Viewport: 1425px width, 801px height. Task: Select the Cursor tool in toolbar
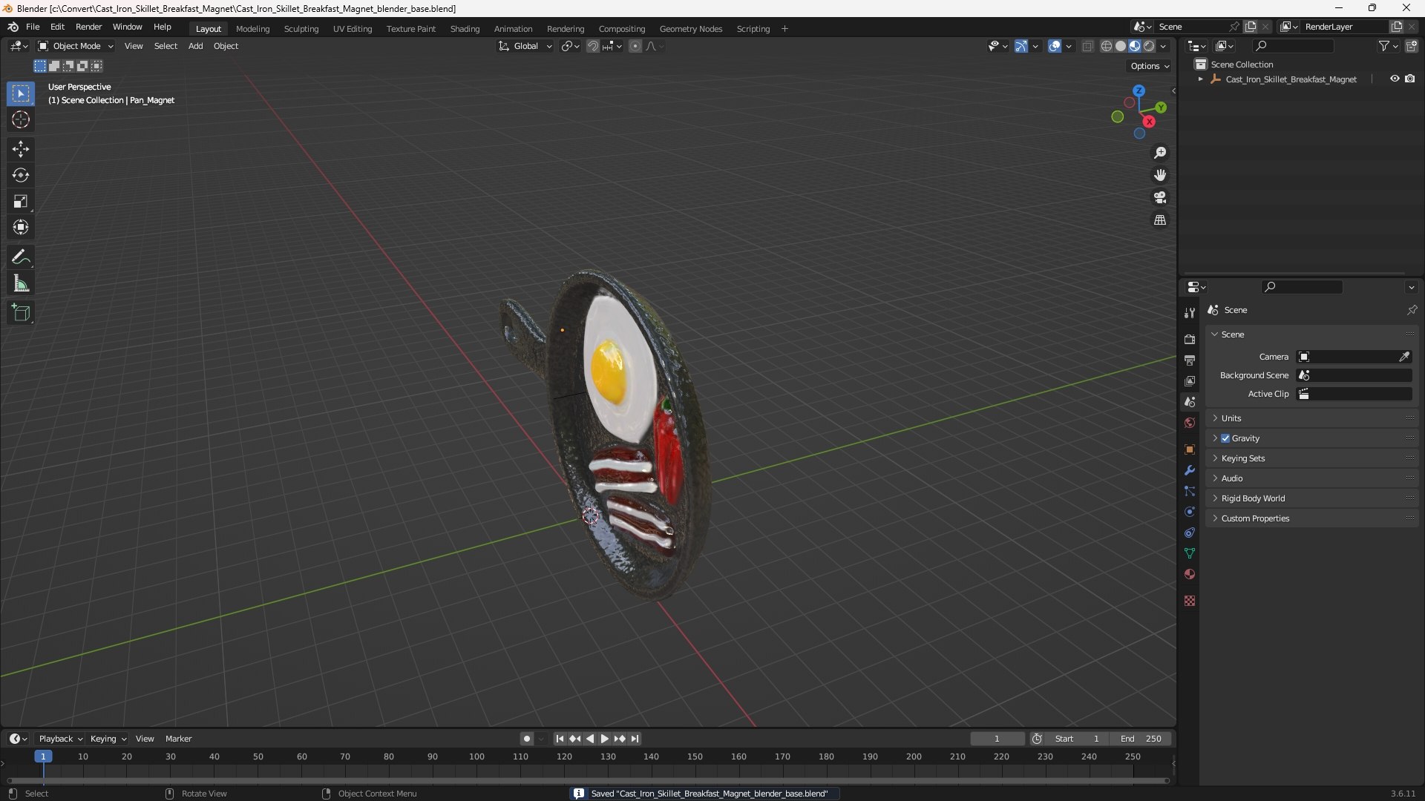click(21, 119)
